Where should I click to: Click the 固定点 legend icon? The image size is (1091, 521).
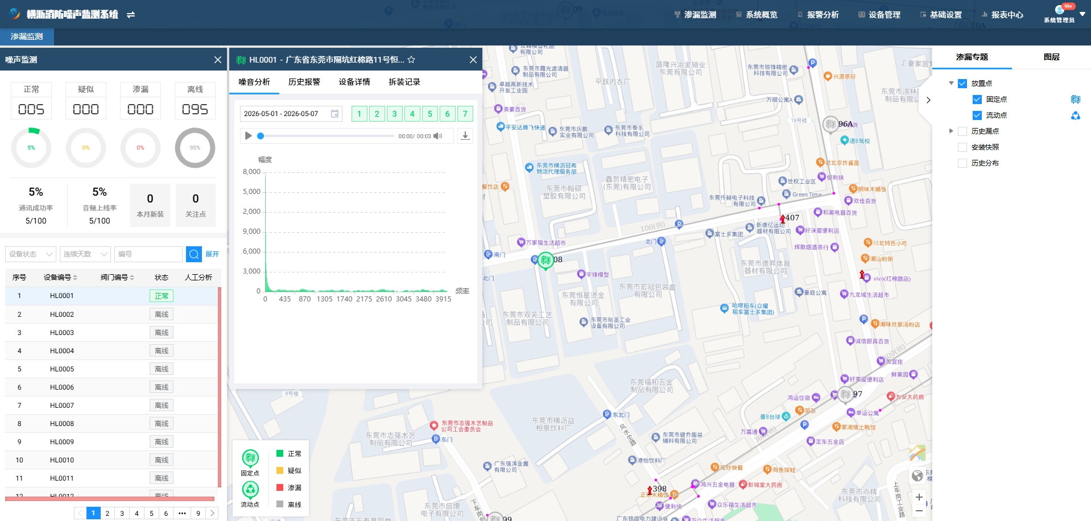250,458
